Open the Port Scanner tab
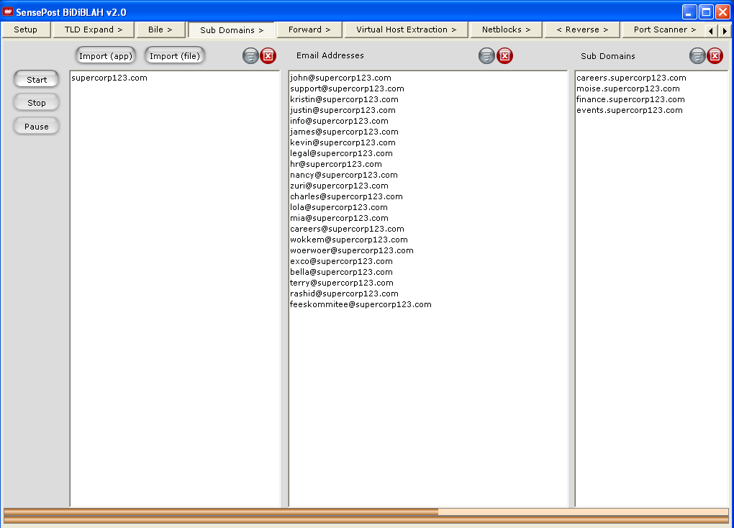 pyautogui.click(x=665, y=30)
